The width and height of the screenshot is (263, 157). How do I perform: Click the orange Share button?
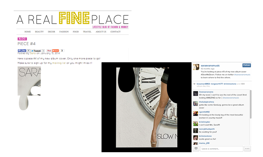pyautogui.click(x=55, y=51)
